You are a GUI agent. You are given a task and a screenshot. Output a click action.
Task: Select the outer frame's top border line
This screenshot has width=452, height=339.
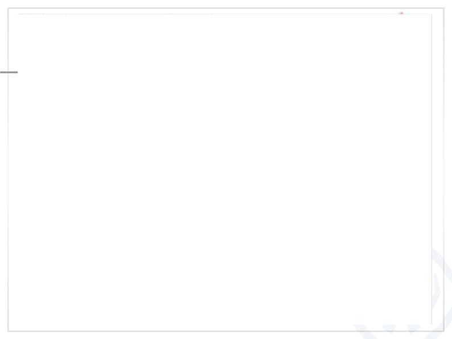click(226, 8)
